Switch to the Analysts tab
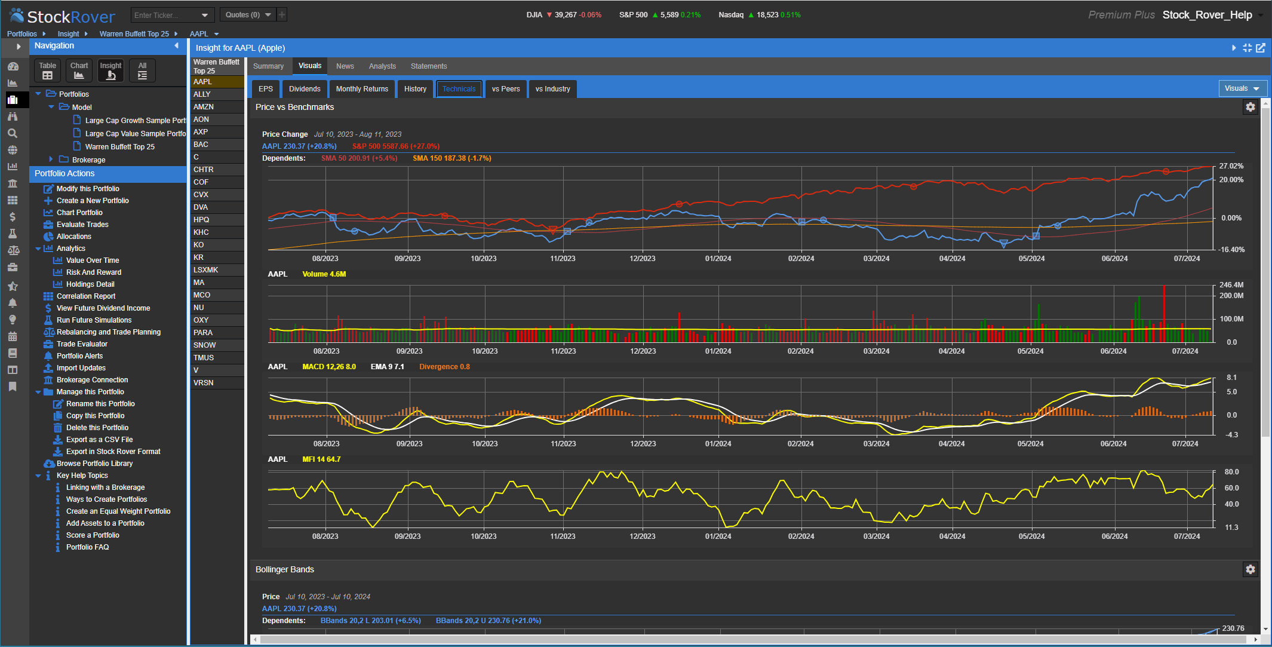Screen dimensions: 1272x647 pos(382,66)
